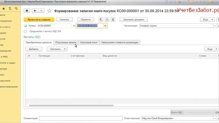Go back with the left arrow button
The image size is (219, 123).
(35, 11)
